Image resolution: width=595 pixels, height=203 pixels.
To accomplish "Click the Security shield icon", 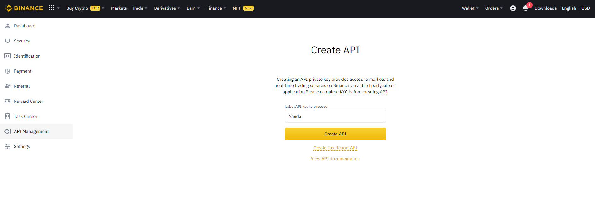I will 8,41.
